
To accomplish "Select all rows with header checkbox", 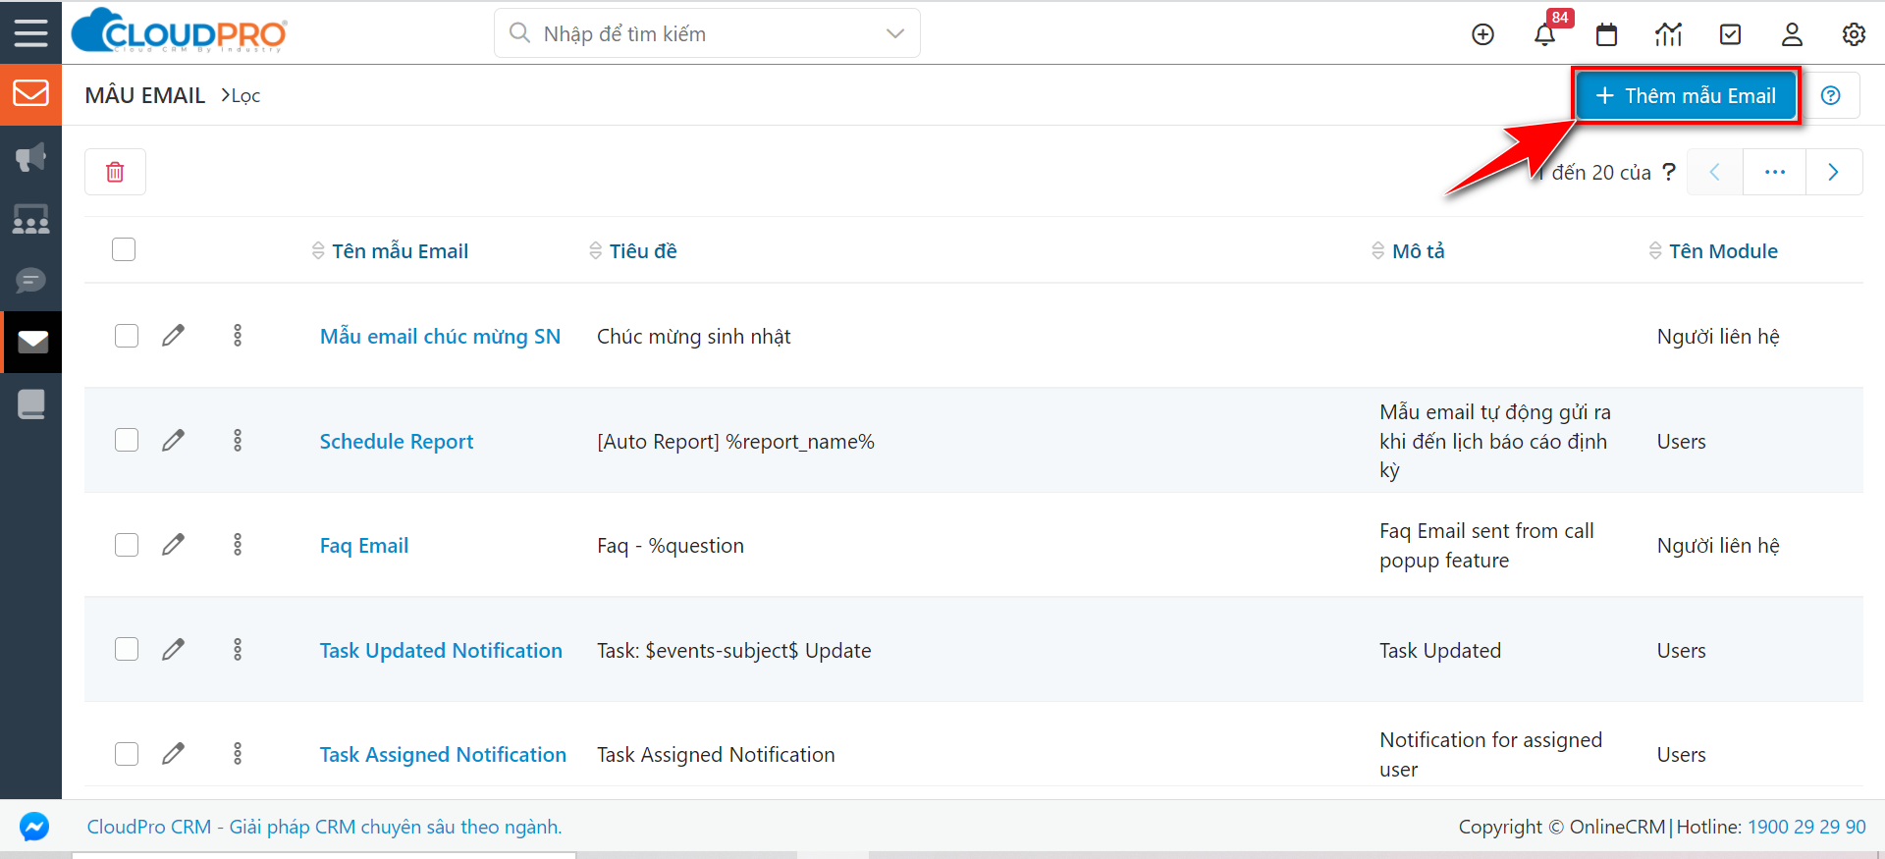I will click(124, 249).
